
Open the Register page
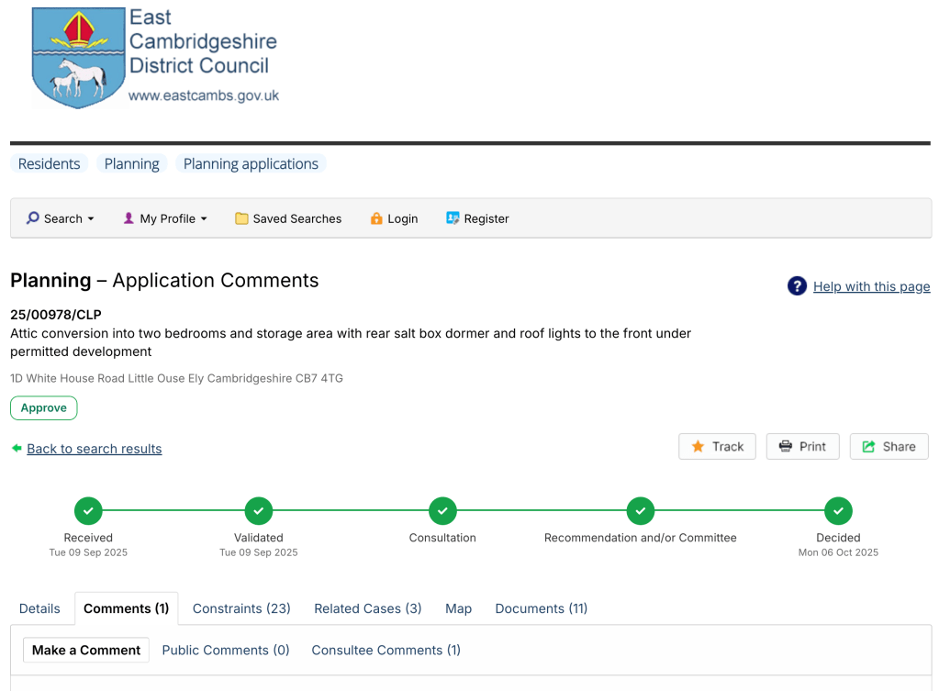(476, 218)
